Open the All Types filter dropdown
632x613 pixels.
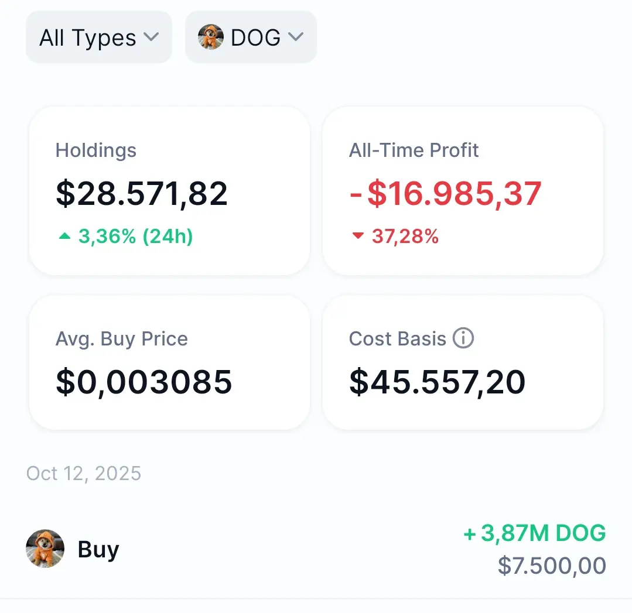pos(98,37)
